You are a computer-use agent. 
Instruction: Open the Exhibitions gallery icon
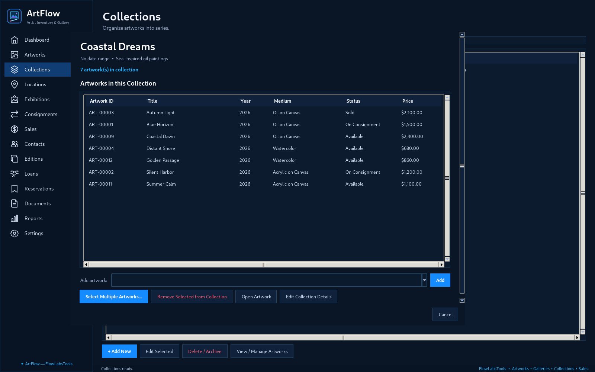[x=15, y=99]
